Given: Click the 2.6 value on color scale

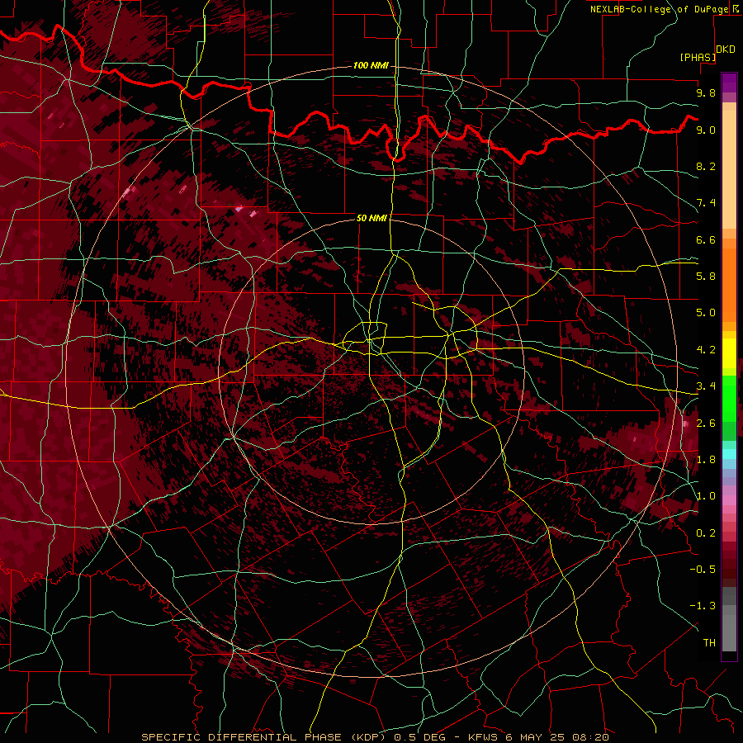Looking at the screenshot, I should 706,424.
